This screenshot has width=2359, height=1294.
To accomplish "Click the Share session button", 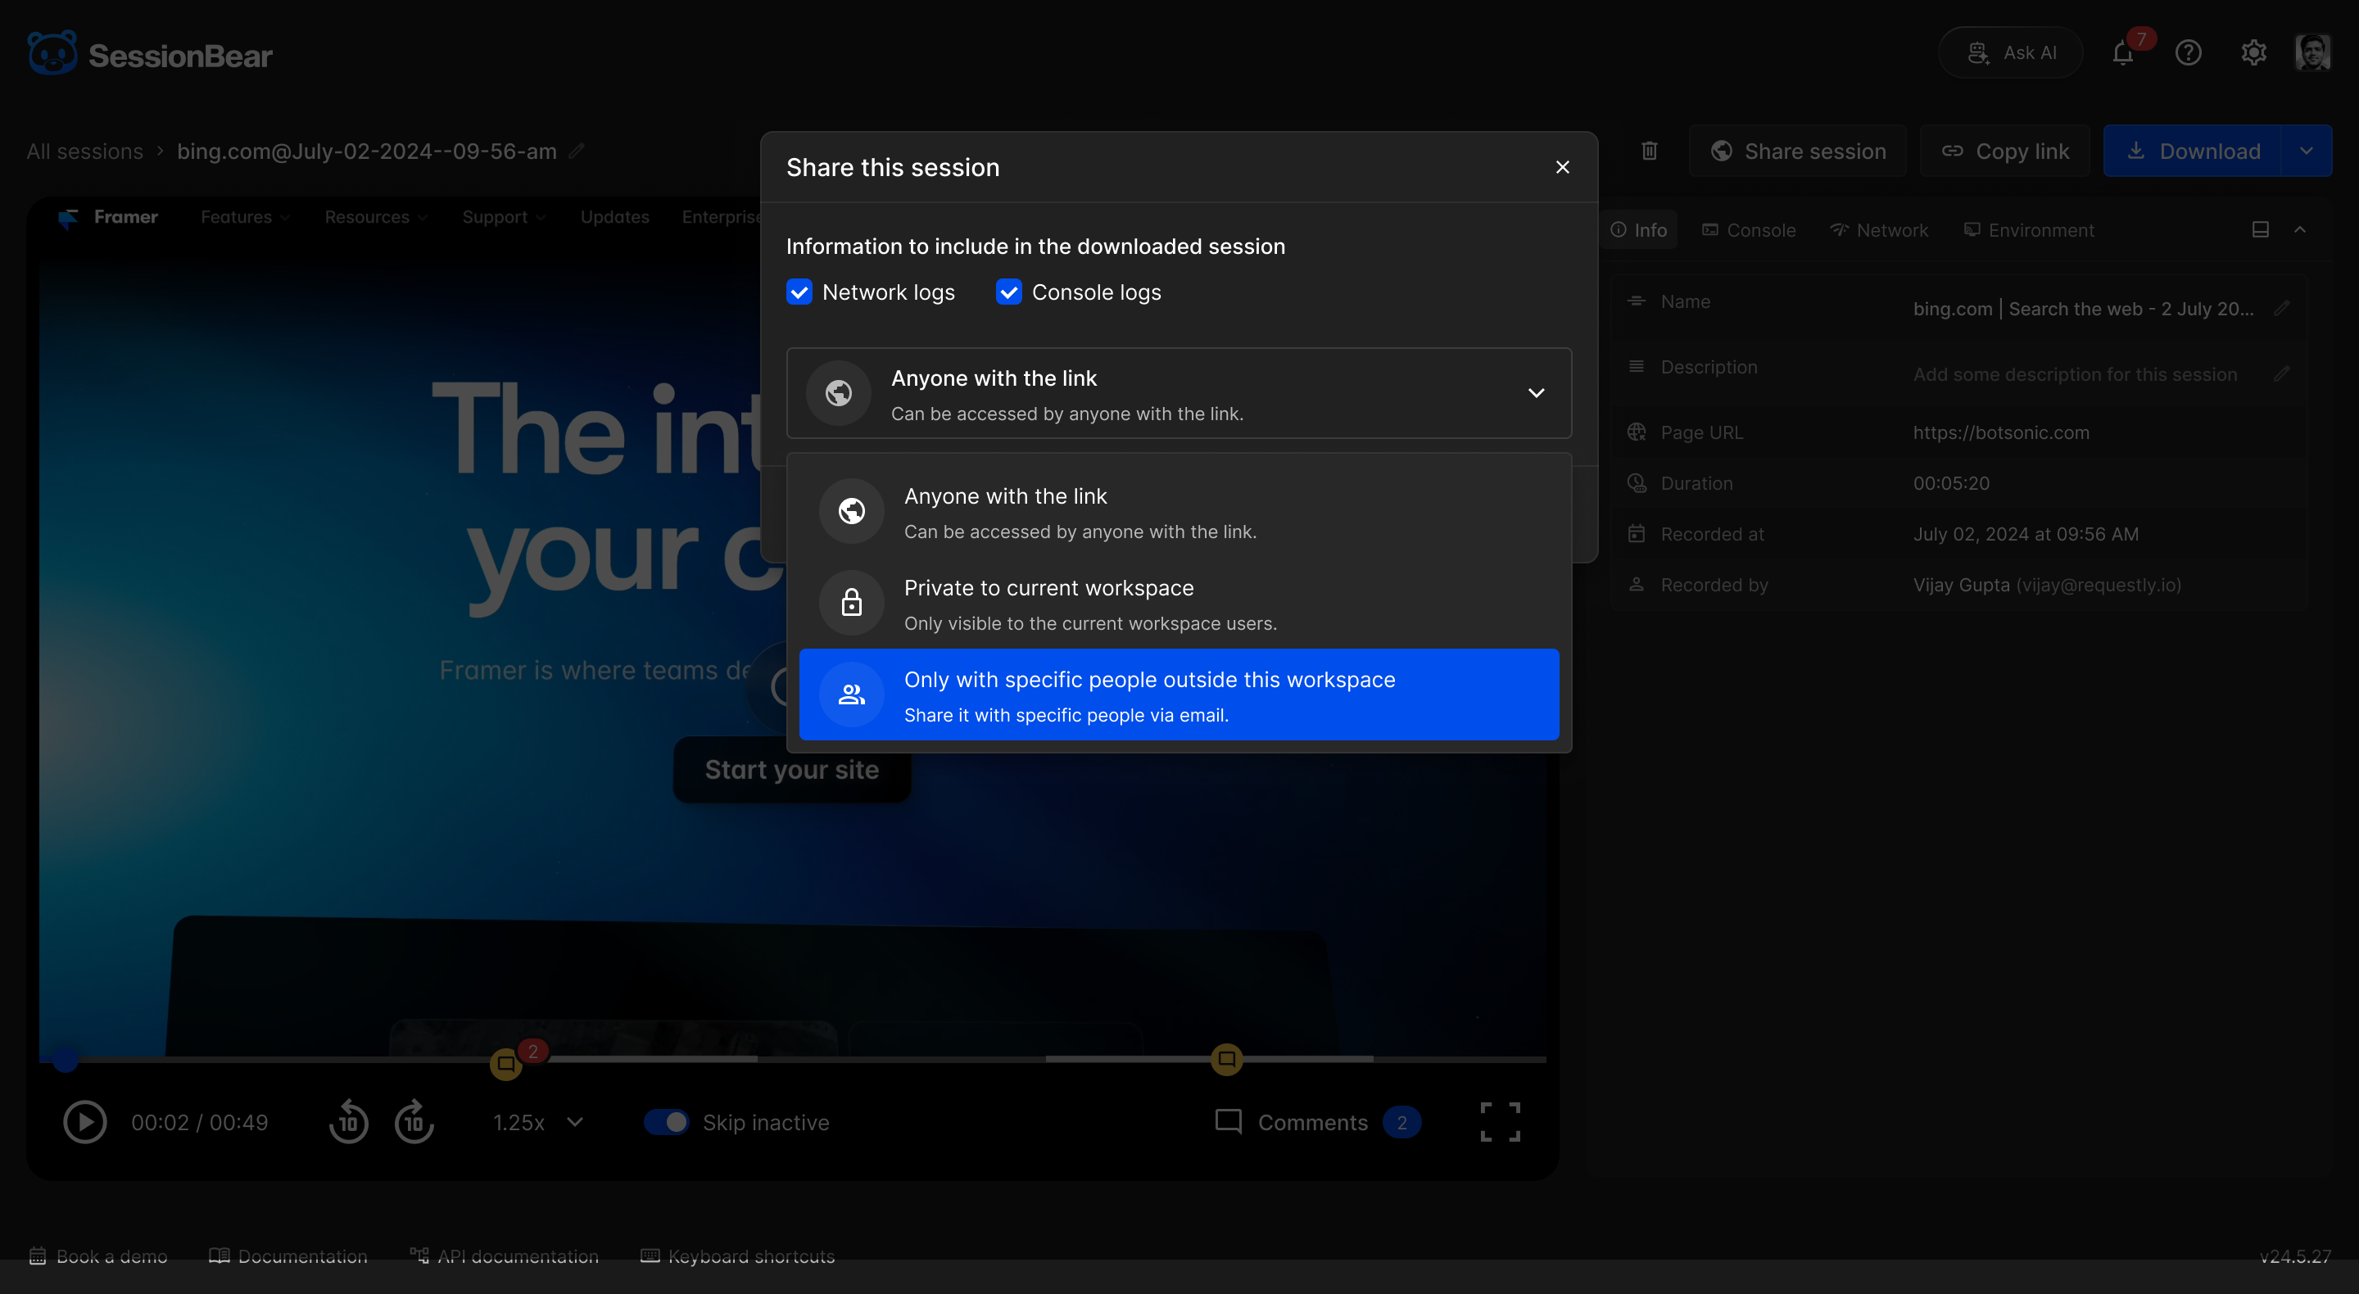I will pyautogui.click(x=1798, y=152).
